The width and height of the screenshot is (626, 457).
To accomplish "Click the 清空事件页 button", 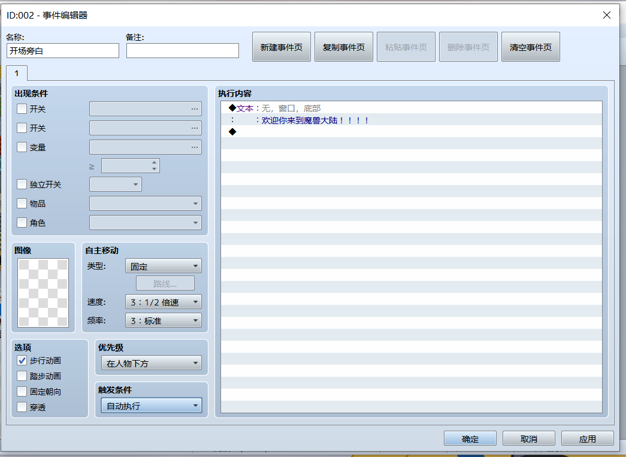I will 531,47.
